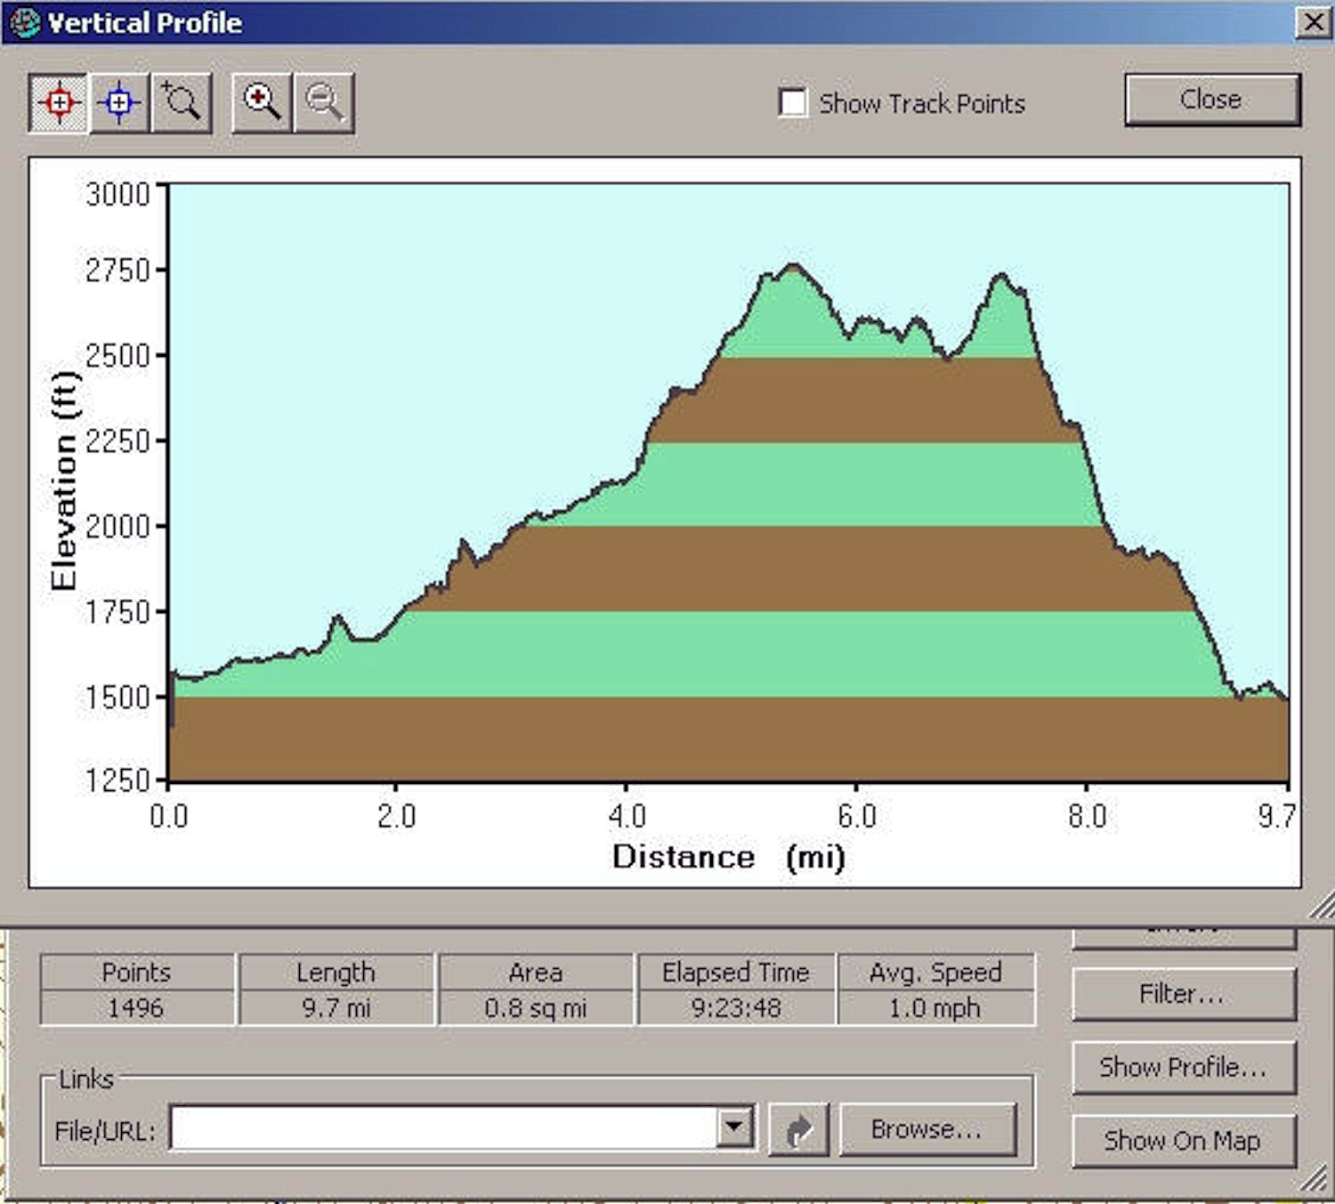The width and height of the screenshot is (1335, 1204).
Task: Click the open link arrow icon
Action: [798, 1130]
